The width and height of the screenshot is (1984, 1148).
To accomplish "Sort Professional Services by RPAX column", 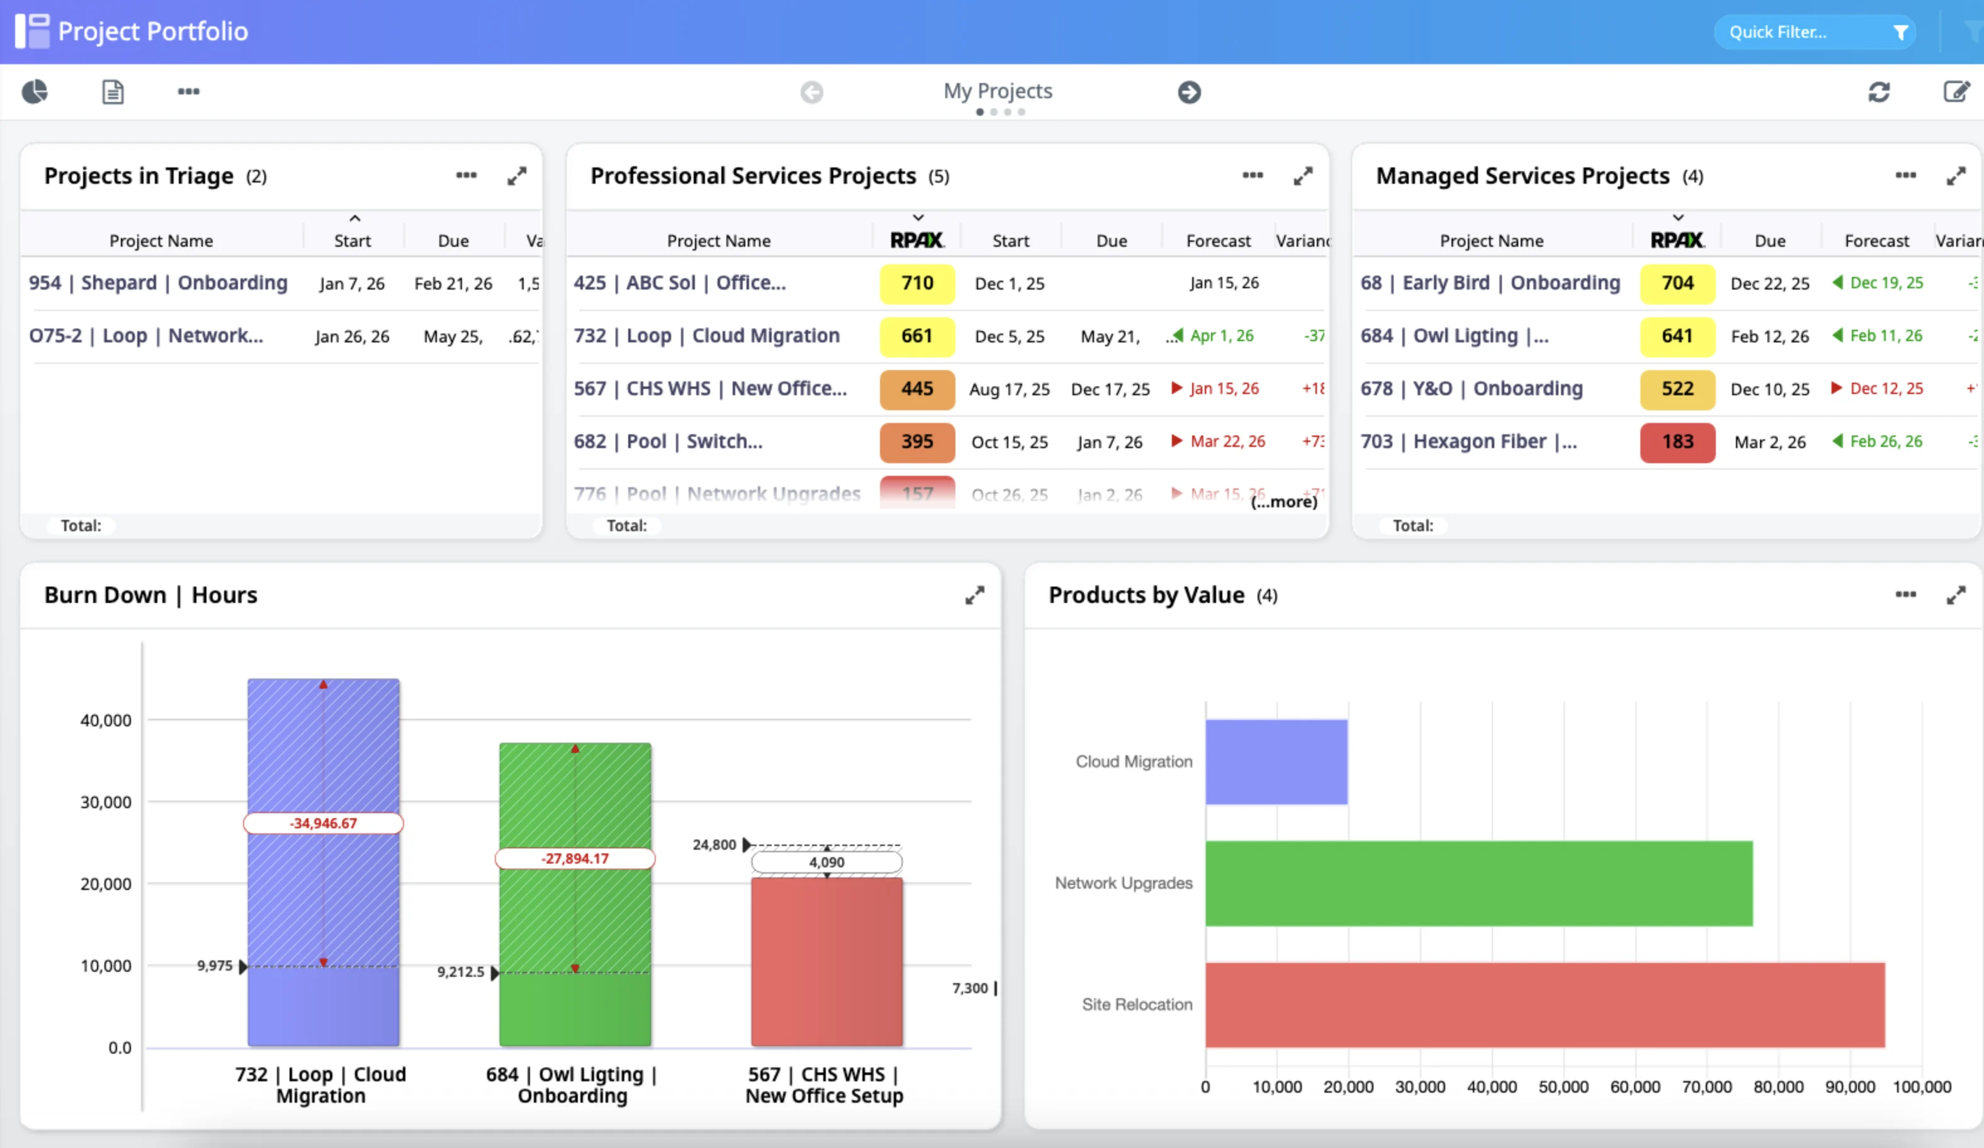I will (x=917, y=240).
